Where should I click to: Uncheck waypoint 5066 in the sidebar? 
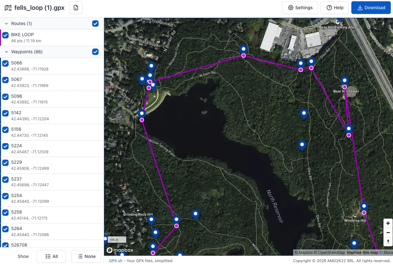click(5, 63)
